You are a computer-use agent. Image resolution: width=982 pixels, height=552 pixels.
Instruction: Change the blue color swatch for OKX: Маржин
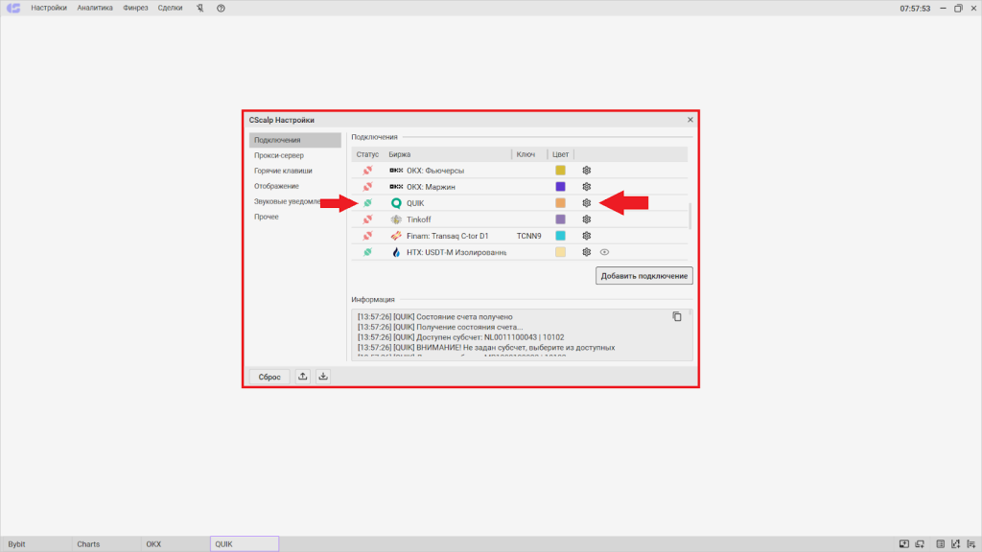560,187
